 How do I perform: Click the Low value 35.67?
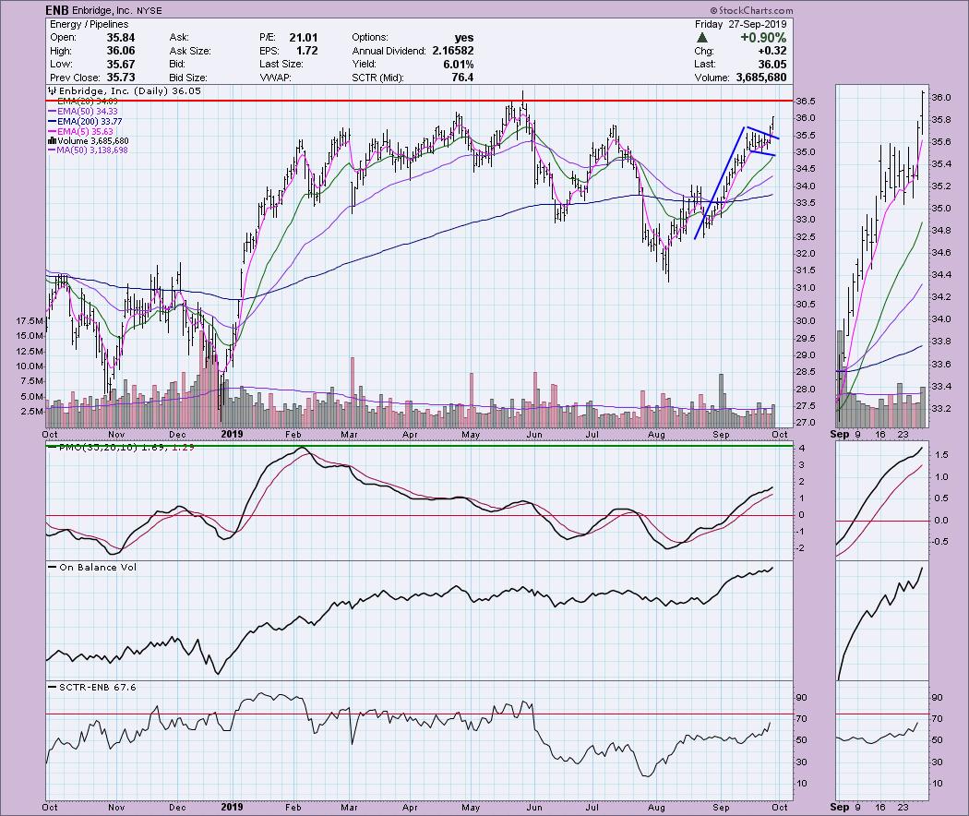point(121,65)
